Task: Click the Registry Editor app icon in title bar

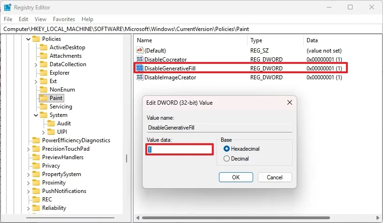Action: click(x=8, y=8)
